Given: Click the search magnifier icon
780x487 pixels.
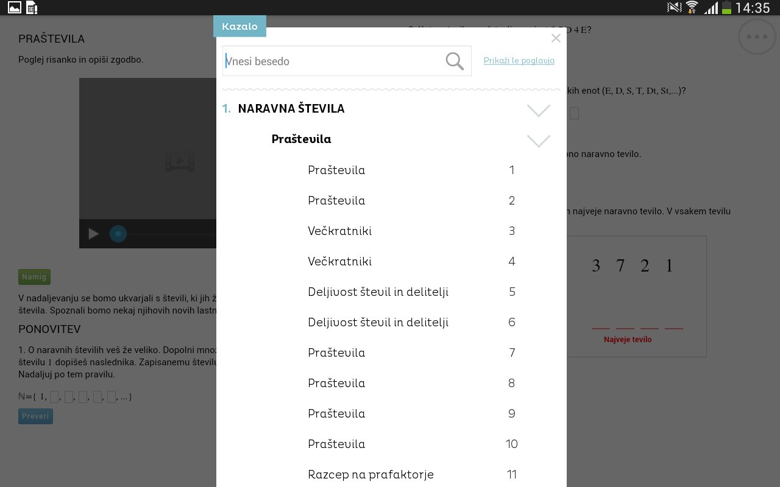Looking at the screenshot, I should [x=455, y=61].
